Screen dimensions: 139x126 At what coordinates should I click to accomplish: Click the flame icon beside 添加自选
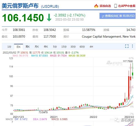point(96,6)
